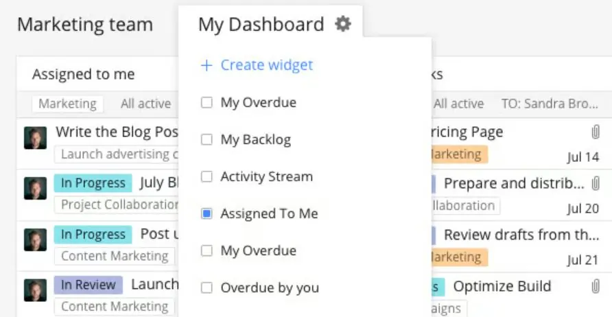Tick the Overdue by you checkbox
Screen dimensions: 612x317
pos(207,288)
